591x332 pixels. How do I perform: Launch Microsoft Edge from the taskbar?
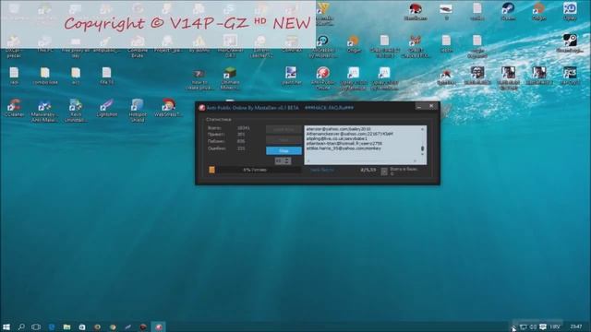52,326
